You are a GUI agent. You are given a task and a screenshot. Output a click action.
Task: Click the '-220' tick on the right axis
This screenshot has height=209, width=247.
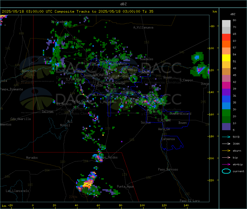point(211,180)
